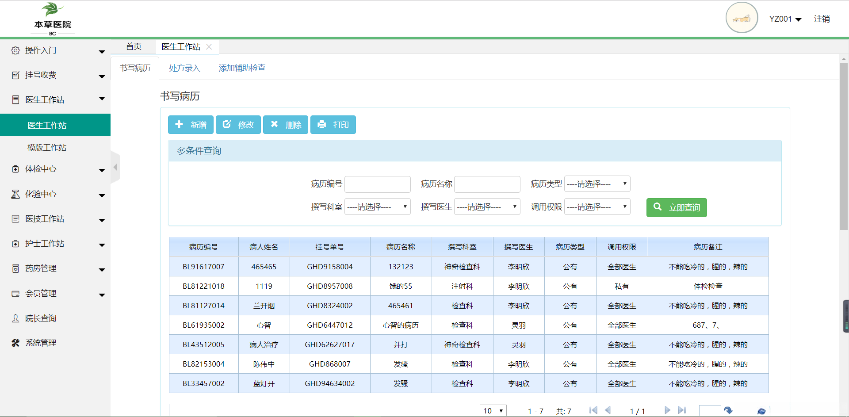This screenshot has height=417, width=849.
Task: Go to the last page in pagination
Action: [x=682, y=410]
